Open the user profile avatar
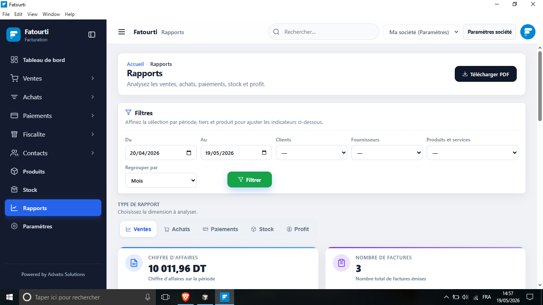The width and height of the screenshot is (543, 305). point(528,32)
